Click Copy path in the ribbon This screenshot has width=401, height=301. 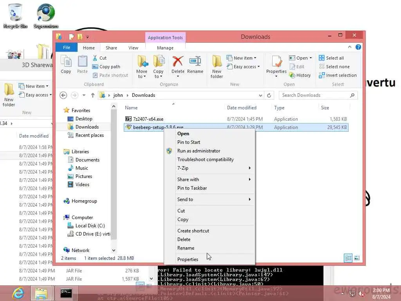point(106,67)
